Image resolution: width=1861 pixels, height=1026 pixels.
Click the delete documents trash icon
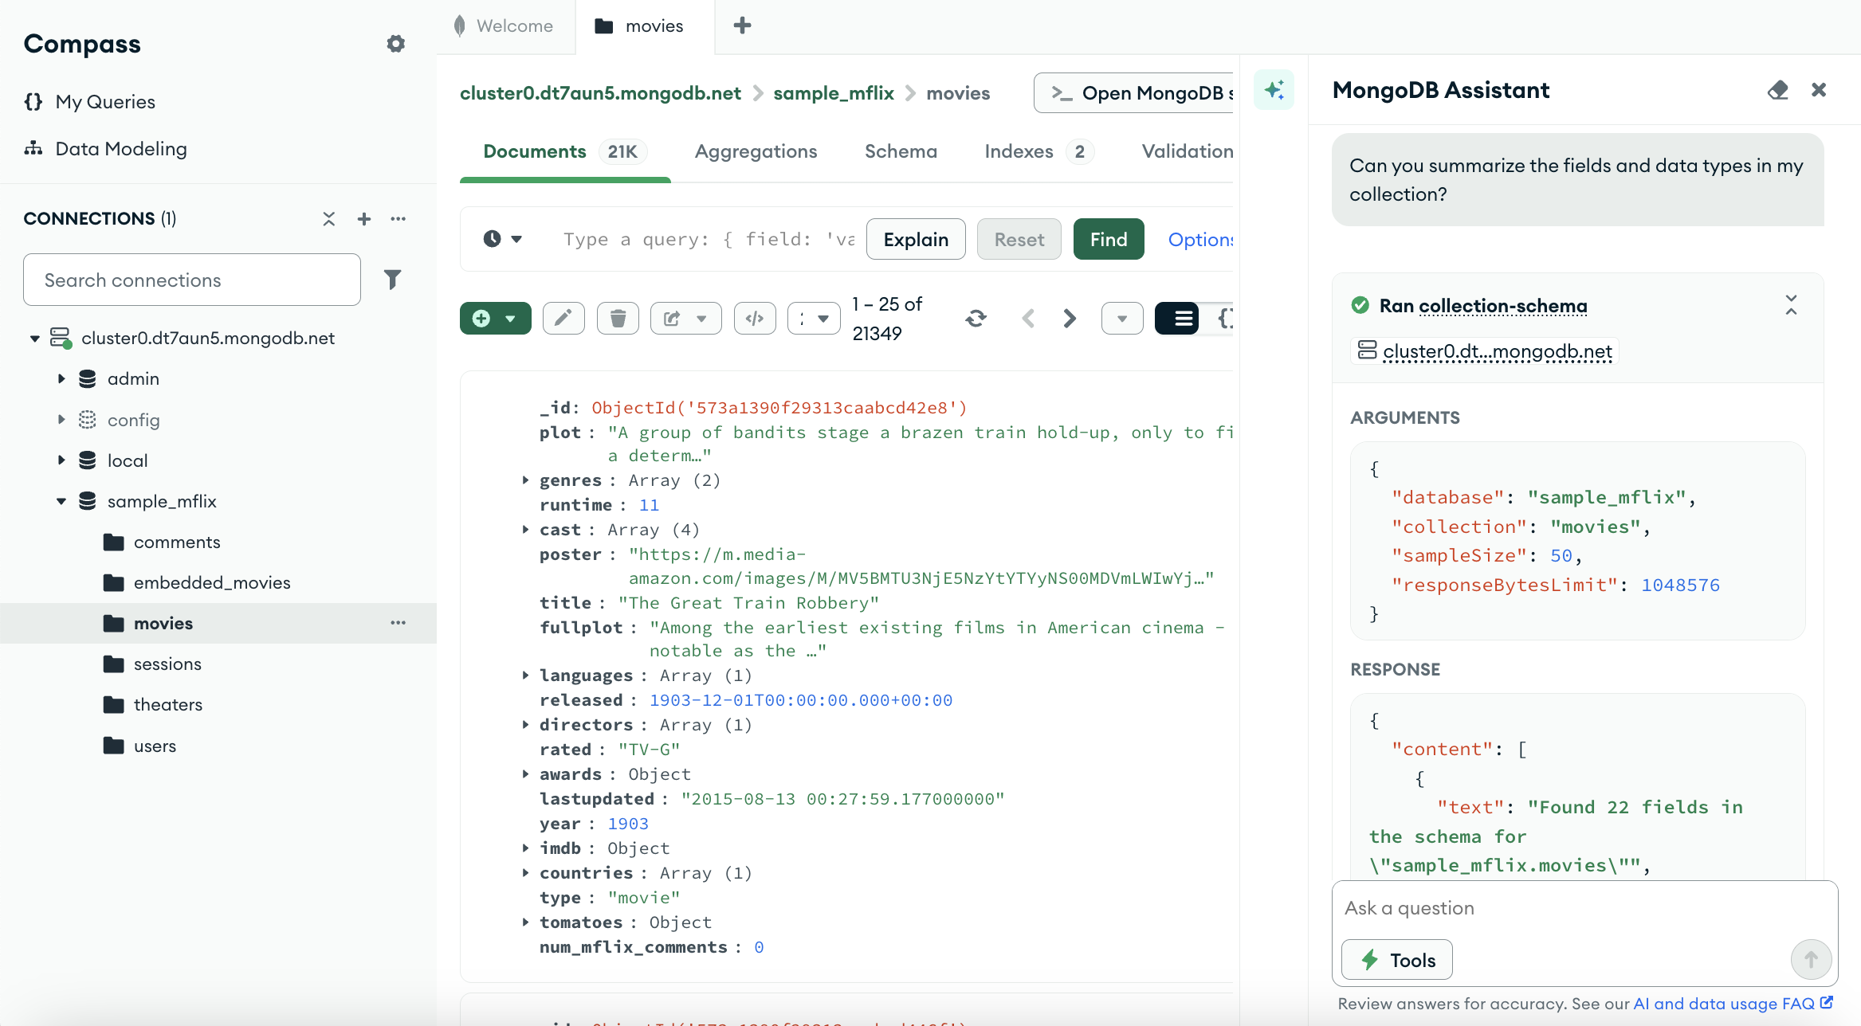(x=618, y=319)
